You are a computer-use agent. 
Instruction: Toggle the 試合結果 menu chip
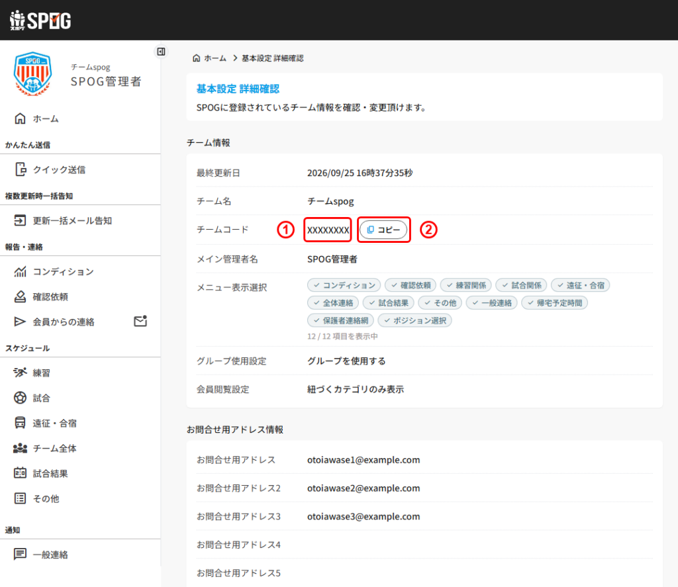[x=388, y=303]
